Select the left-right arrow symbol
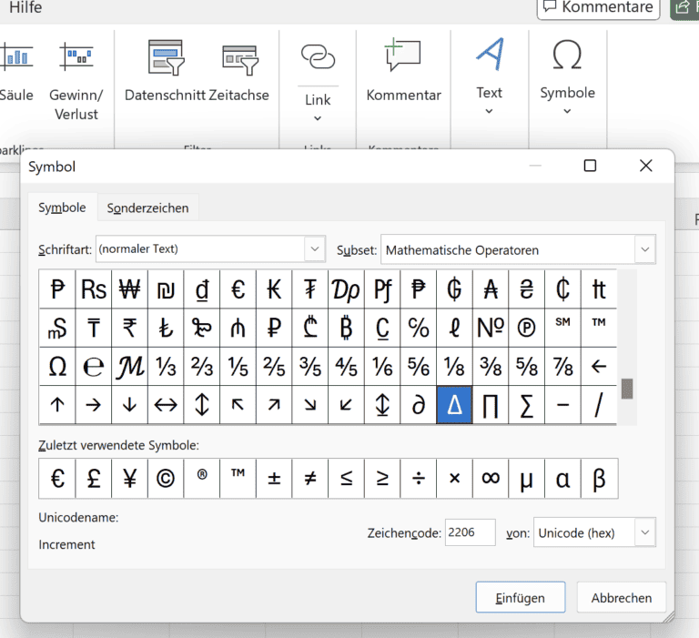Viewport: 699px width, 638px height. pos(166,405)
